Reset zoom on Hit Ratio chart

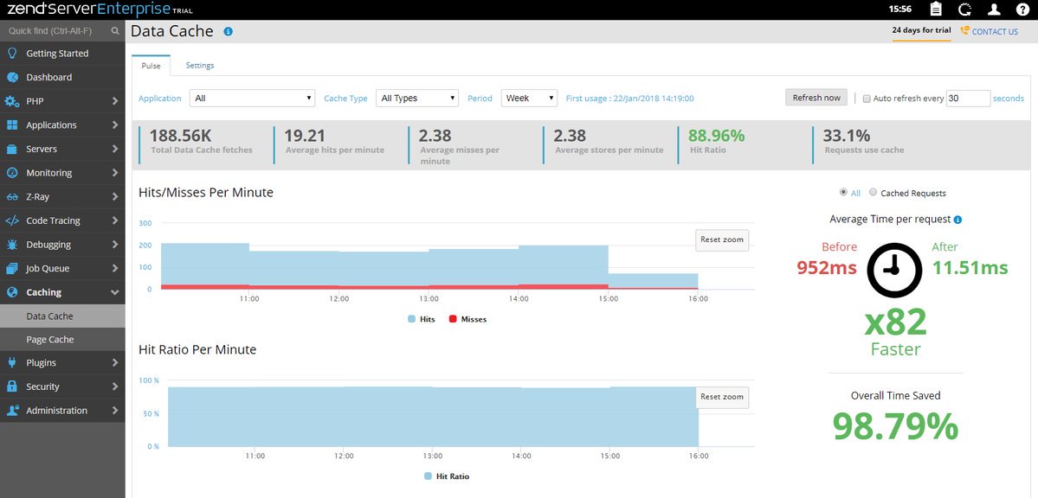pos(721,397)
